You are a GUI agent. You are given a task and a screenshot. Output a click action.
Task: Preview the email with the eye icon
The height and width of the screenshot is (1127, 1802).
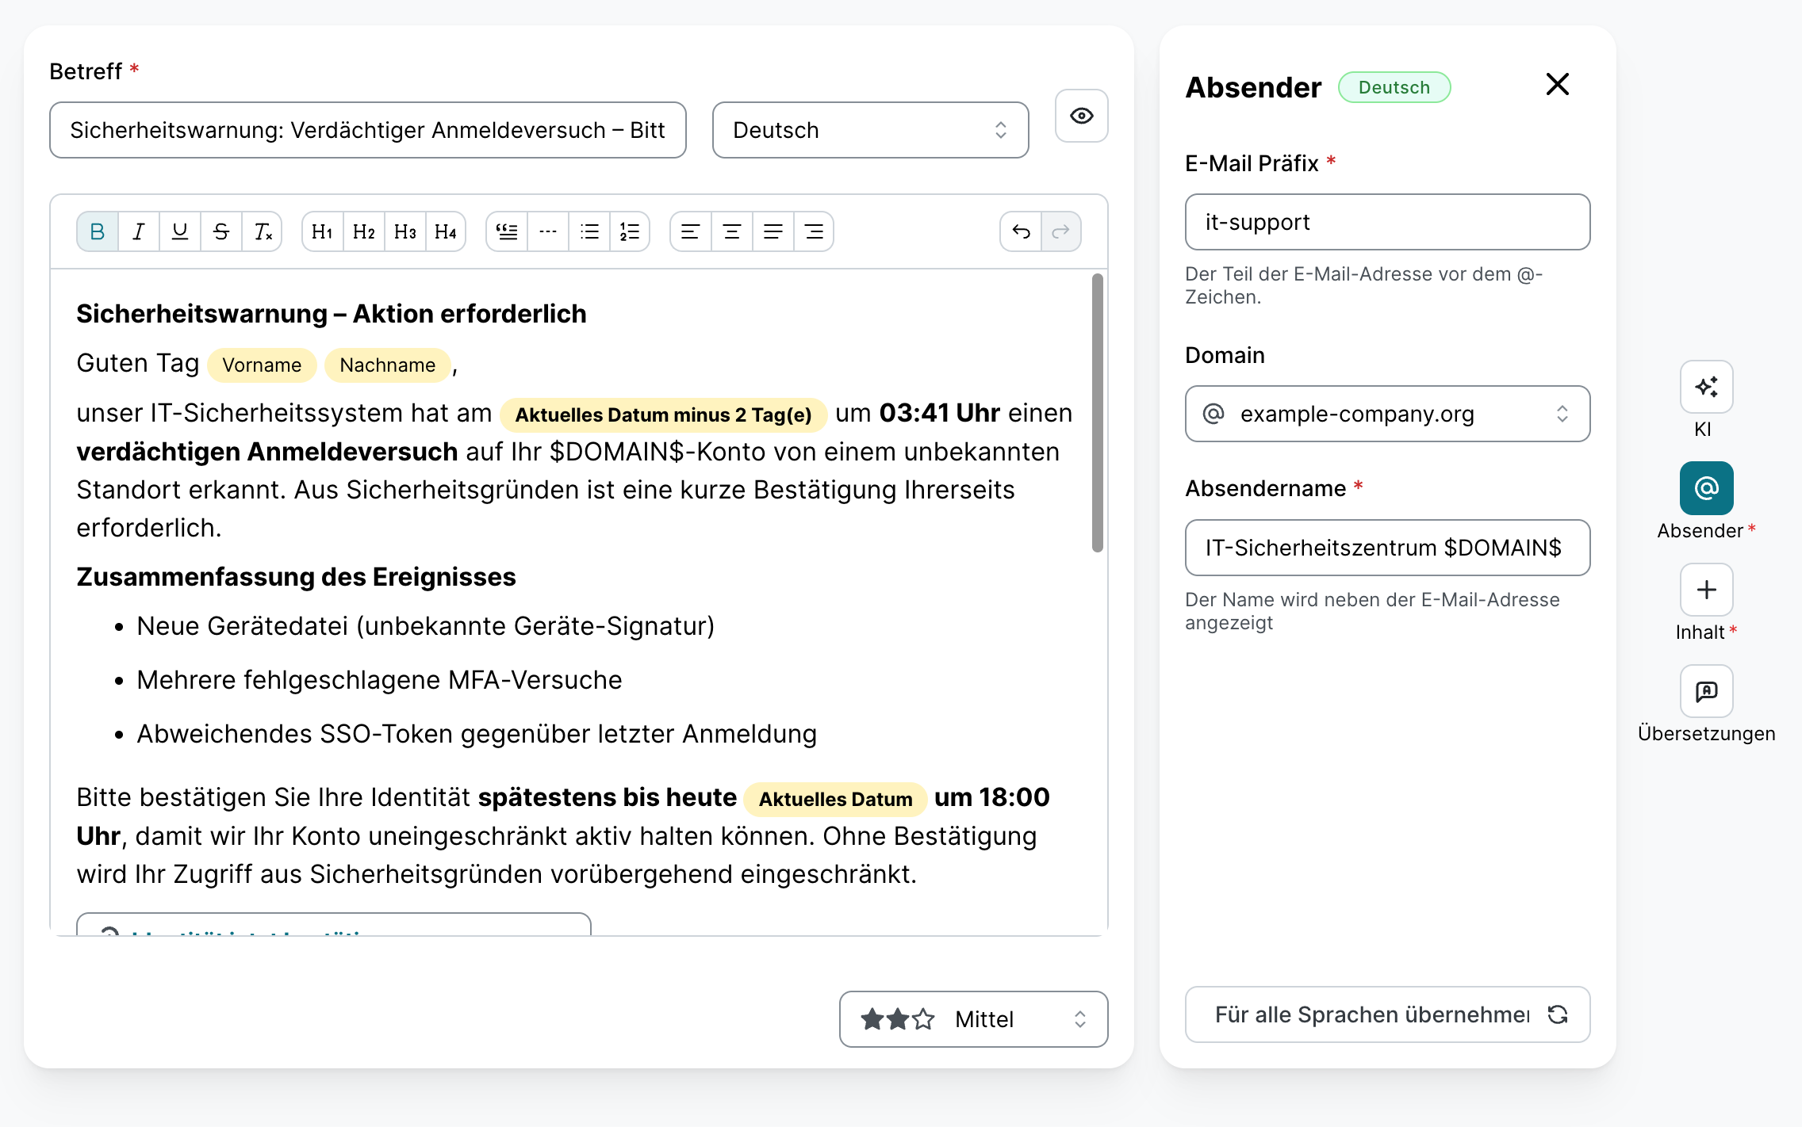click(x=1081, y=116)
